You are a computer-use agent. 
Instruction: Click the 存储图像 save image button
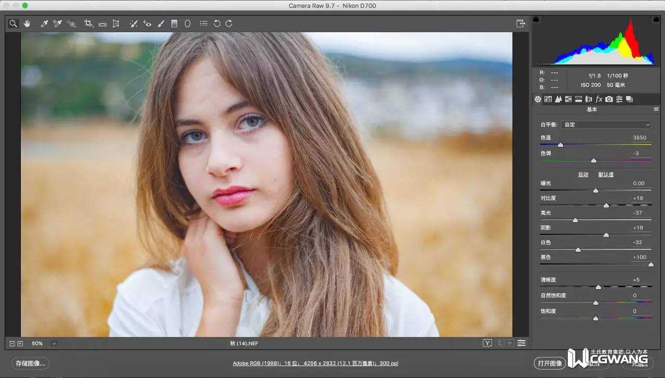point(31,363)
